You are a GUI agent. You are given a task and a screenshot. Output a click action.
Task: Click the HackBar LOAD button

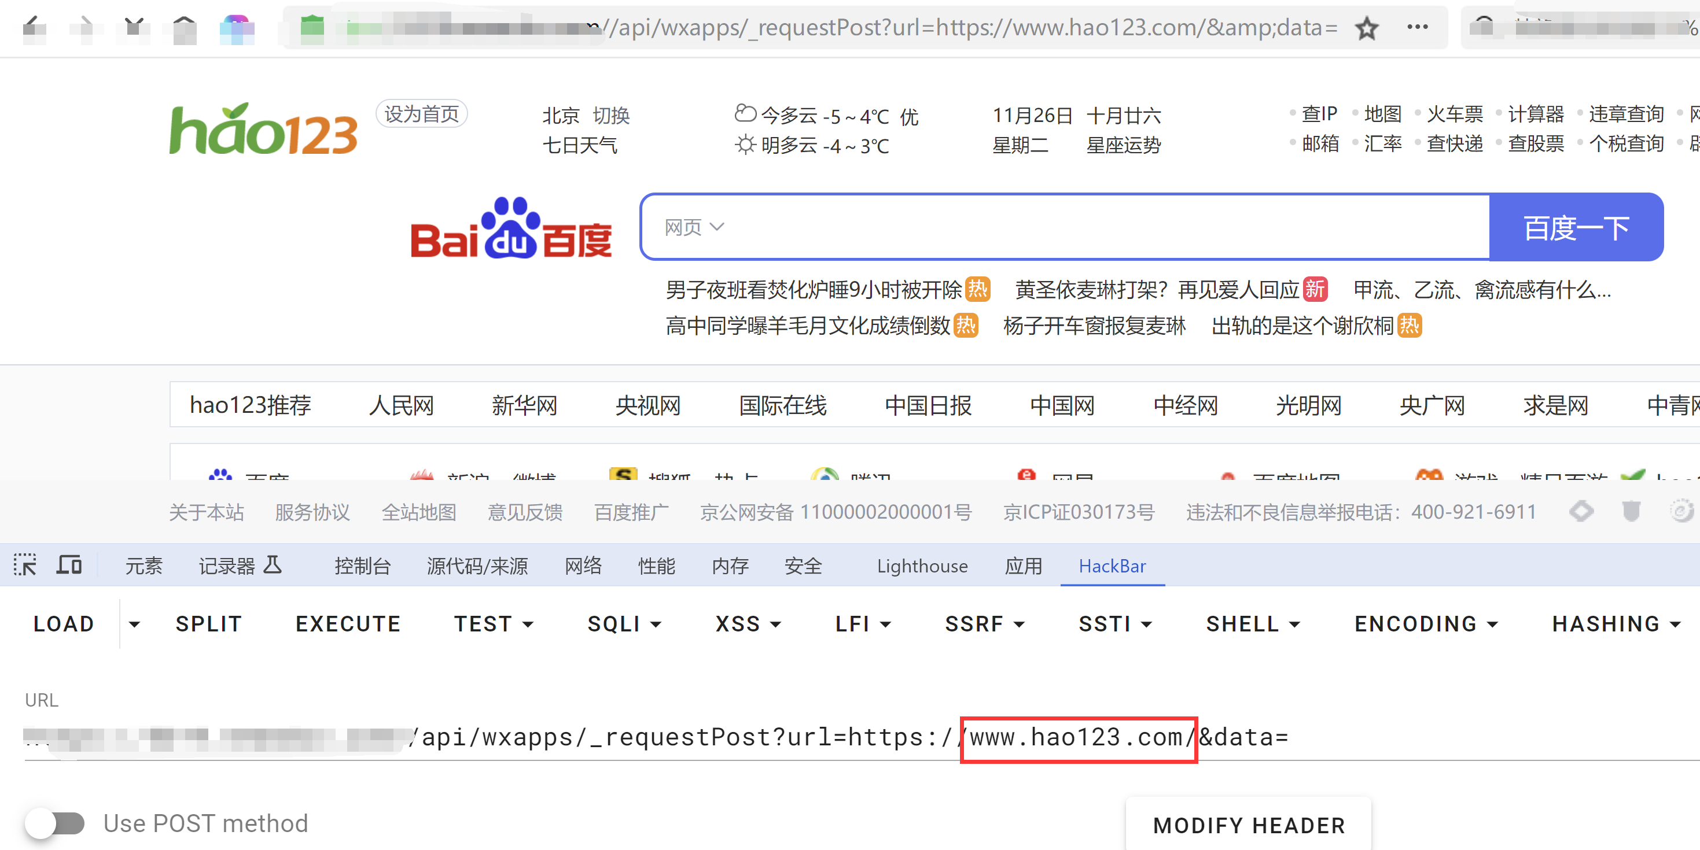(64, 624)
